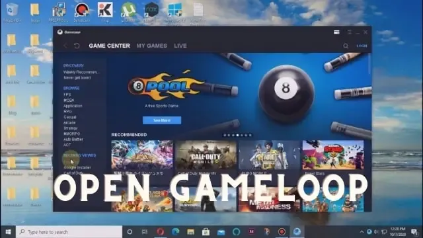Viewport: 423px width, 238px height.
Task: Open the anime game recommended thumbnail
Action: pos(142,155)
